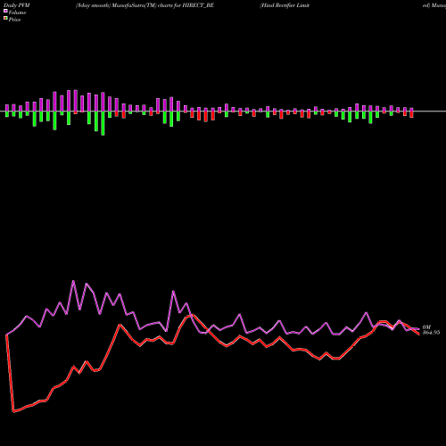Click the '864.95' price value label
Image resolution: width=446 pixels, height=446 pixels.
(x=431, y=333)
